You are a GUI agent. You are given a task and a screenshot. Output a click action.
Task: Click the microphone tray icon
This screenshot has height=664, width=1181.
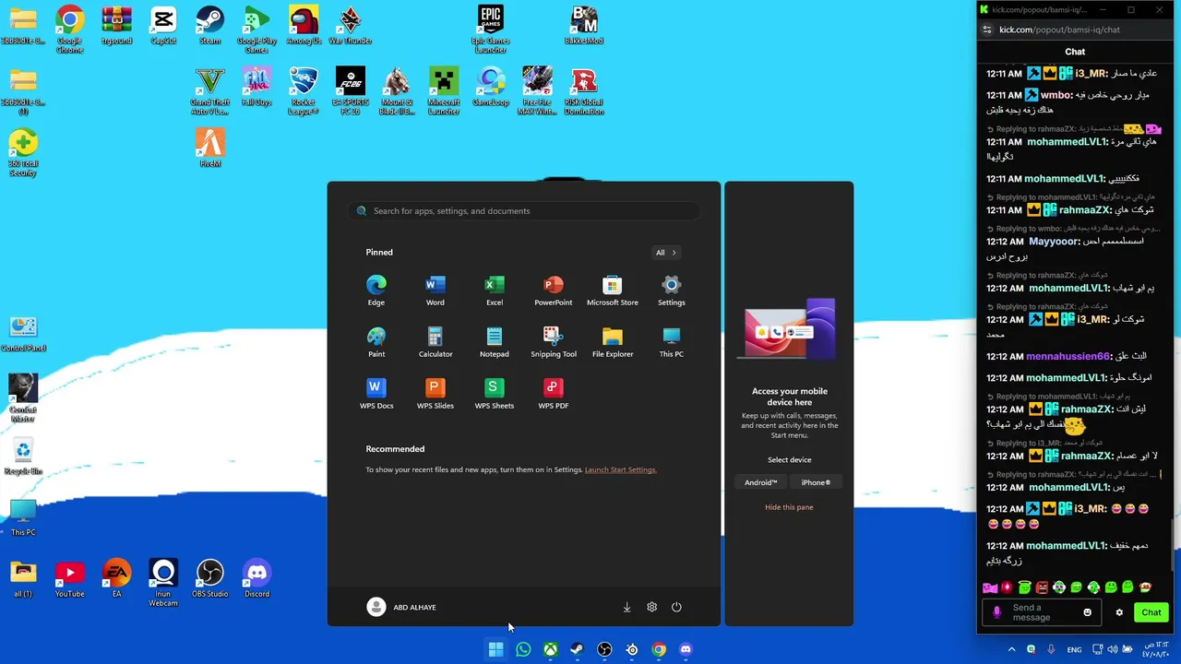1051,649
